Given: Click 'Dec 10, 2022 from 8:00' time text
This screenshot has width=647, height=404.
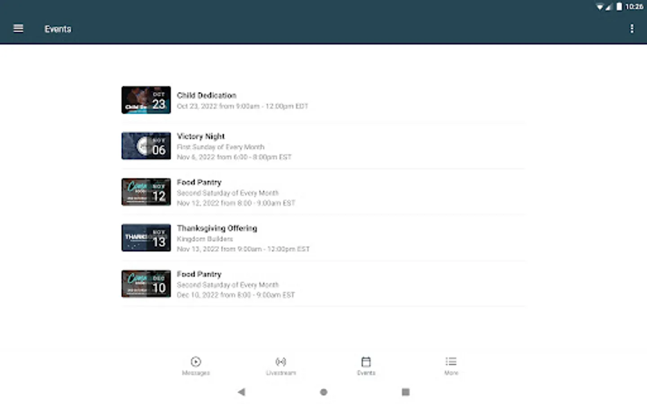Looking at the screenshot, I should coord(214,295).
